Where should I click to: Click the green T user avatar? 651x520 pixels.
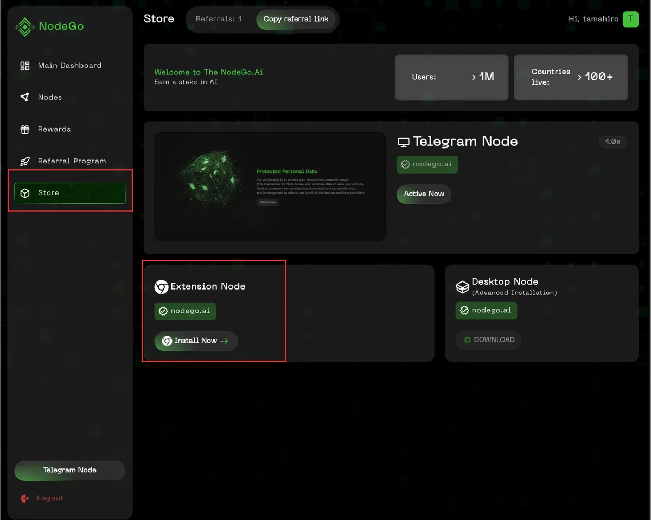630,19
